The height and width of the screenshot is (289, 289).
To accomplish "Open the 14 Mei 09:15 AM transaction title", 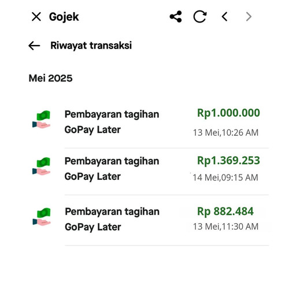I will click(112, 169).
